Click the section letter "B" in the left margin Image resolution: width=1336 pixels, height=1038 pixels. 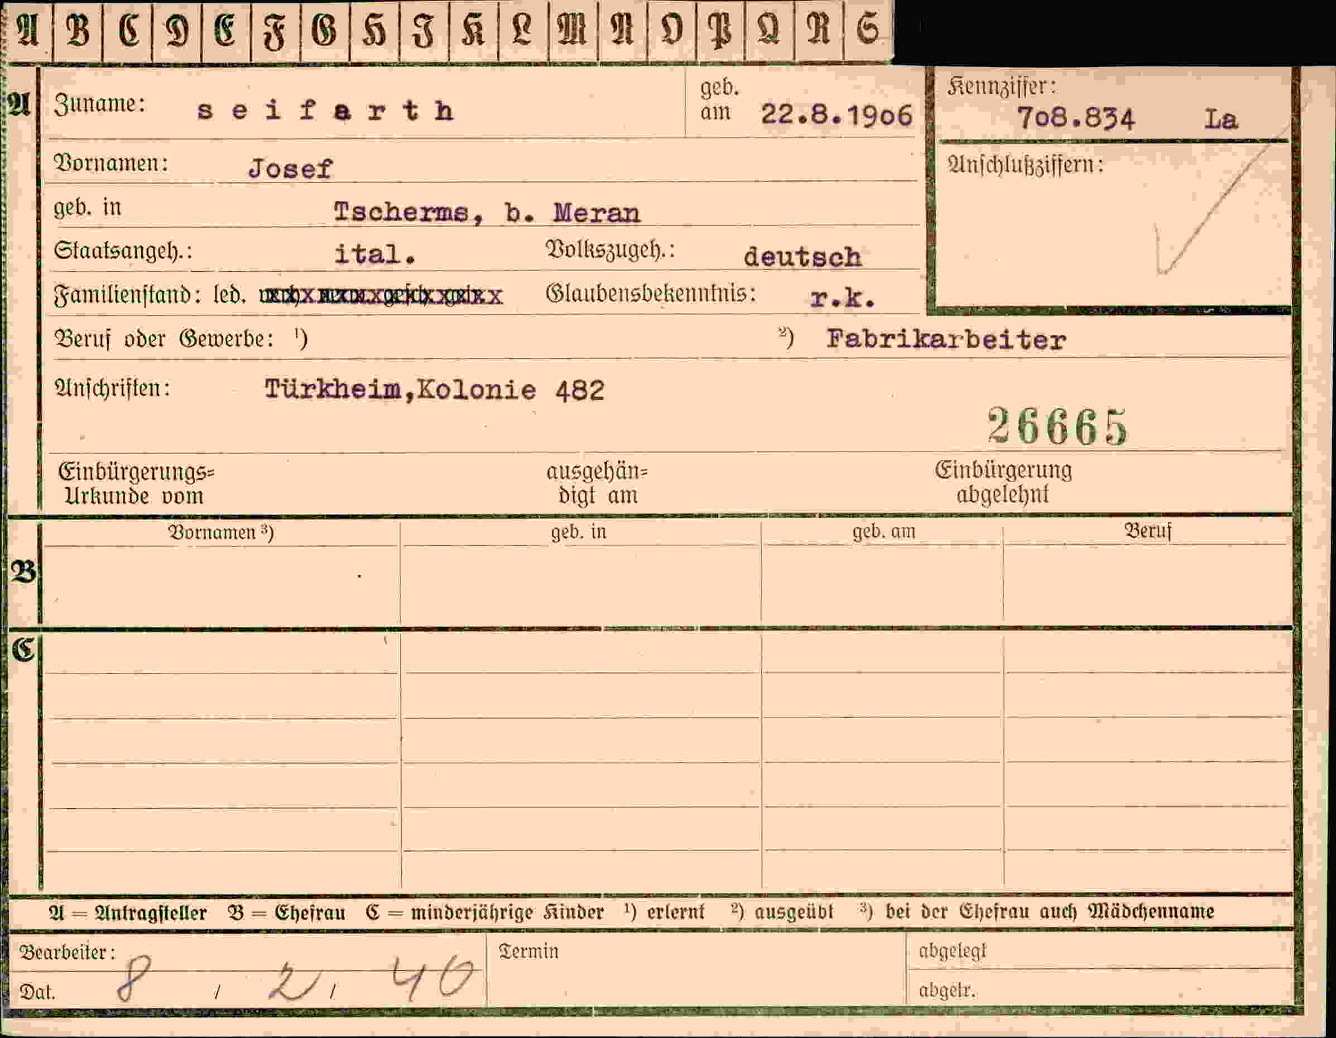23,573
